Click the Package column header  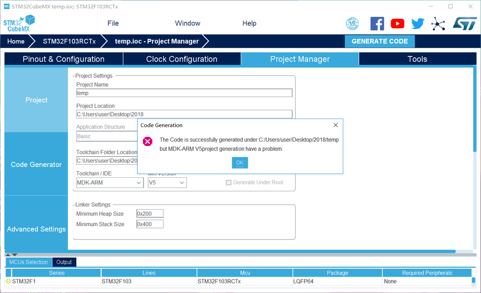[x=338, y=273]
